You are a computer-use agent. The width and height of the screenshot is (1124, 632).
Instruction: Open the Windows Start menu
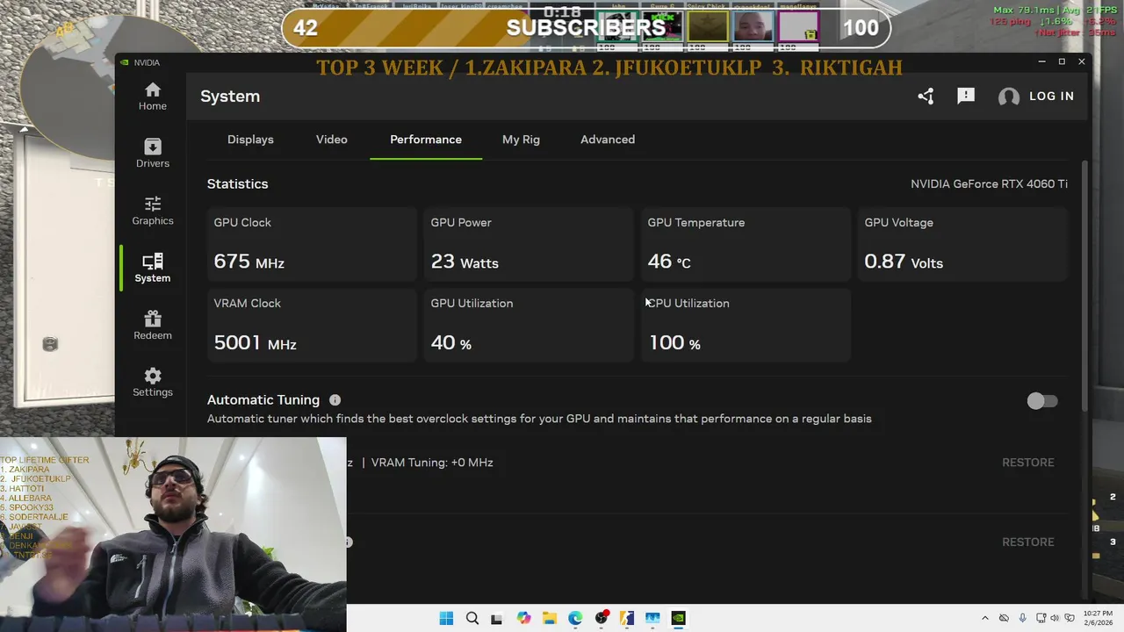point(446,618)
